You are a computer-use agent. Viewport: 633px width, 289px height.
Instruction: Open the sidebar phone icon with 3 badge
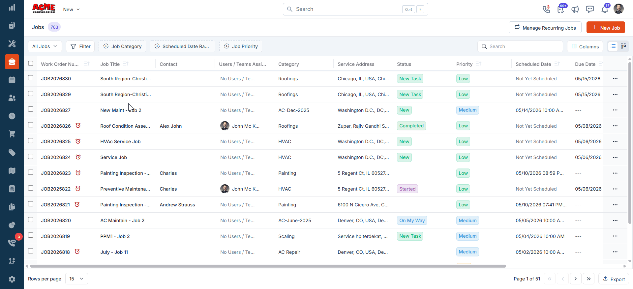click(12, 243)
